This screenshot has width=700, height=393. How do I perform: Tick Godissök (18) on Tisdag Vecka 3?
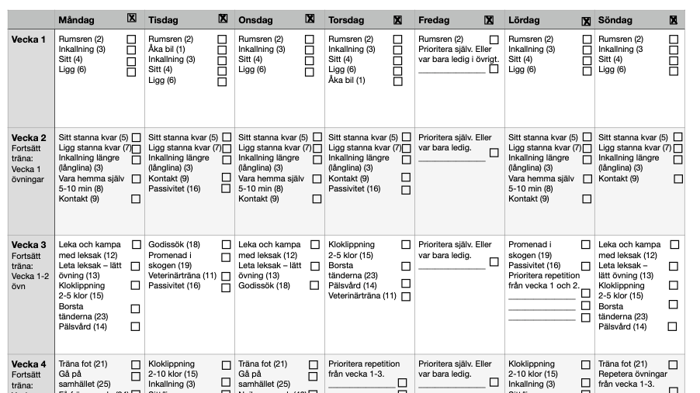(226, 245)
